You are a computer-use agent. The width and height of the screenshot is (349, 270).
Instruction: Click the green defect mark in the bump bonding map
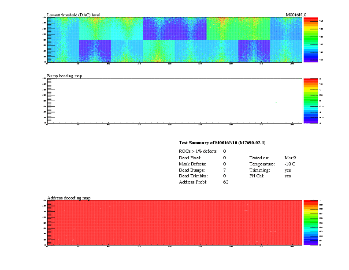click(x=276, y=102)
